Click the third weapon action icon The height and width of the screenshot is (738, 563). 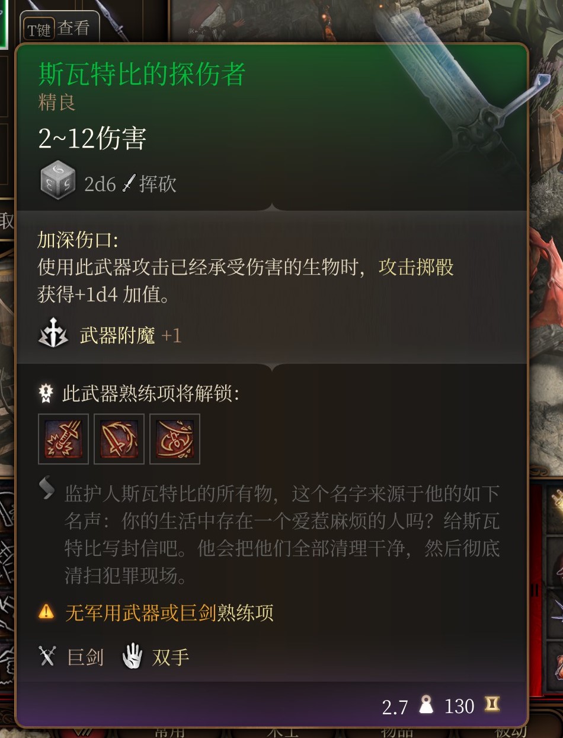[x=175, y=439]
